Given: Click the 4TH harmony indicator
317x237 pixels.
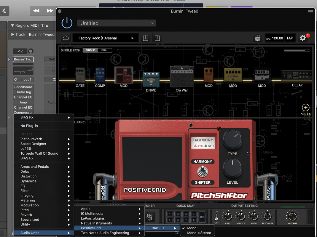Looking at the screenshot, I should pos(198,146).
